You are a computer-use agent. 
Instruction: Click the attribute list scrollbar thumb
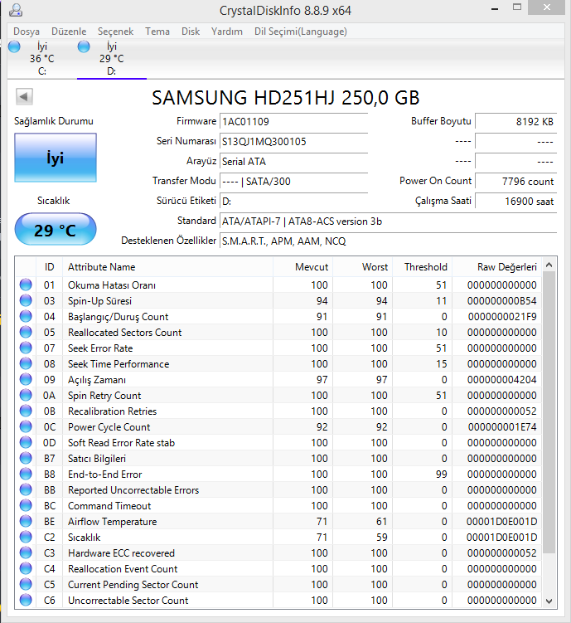click(549, 412)
